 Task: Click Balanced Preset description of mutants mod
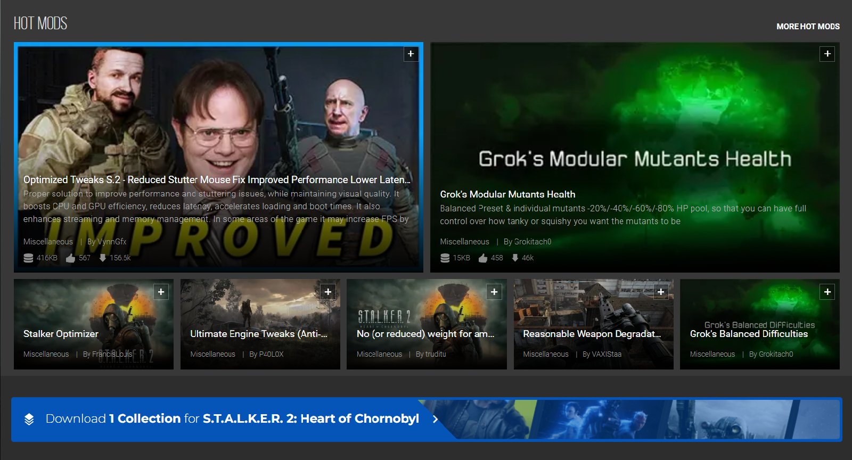623,215
